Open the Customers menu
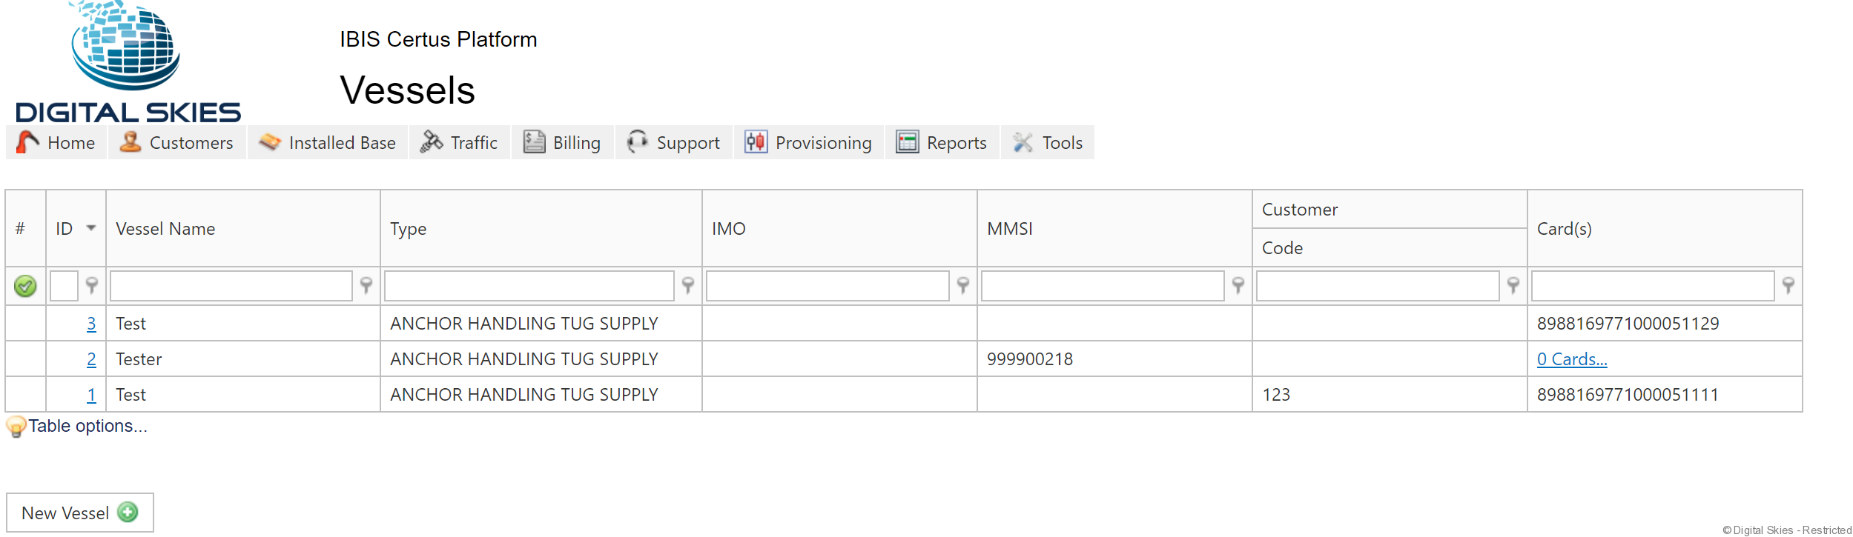1853x537 pixels. 177,142
